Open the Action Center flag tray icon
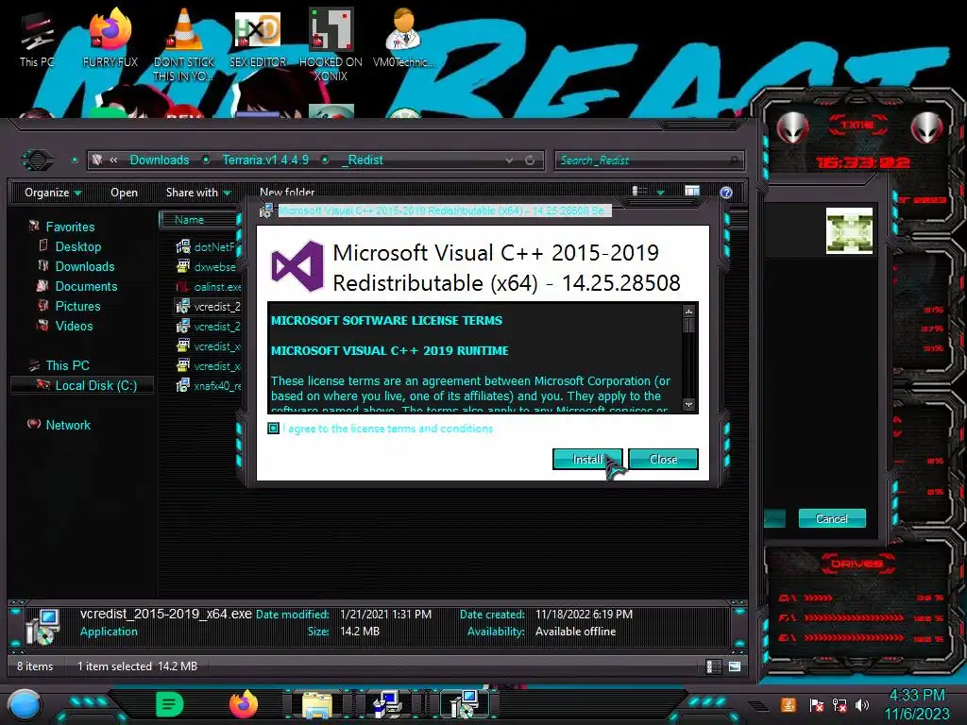The height and width of the screenshot is (725, 967). (x=816, y=704)
